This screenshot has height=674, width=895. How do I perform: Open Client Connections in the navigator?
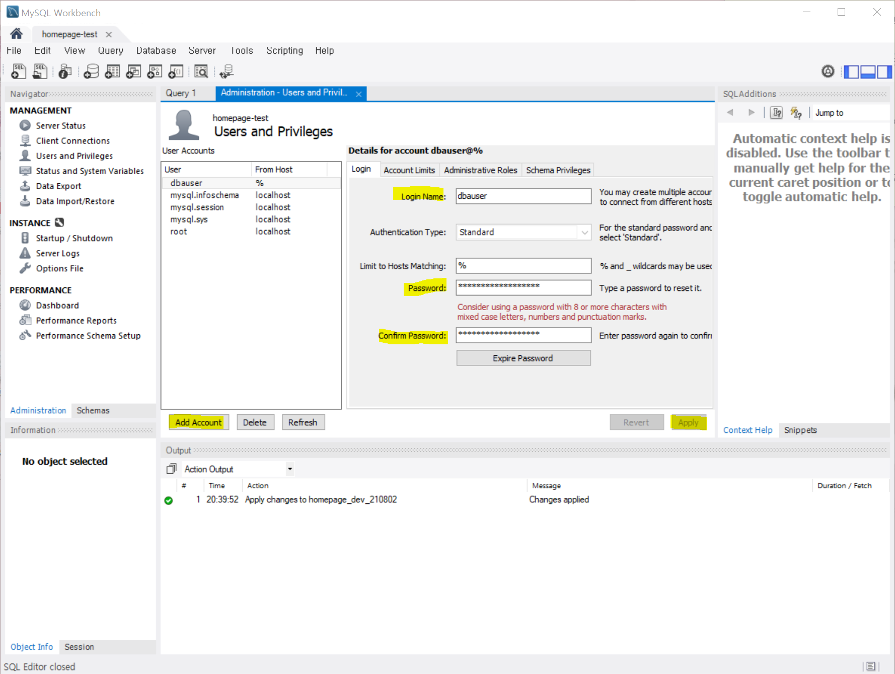pyautogui.click(x=72, y=140)
